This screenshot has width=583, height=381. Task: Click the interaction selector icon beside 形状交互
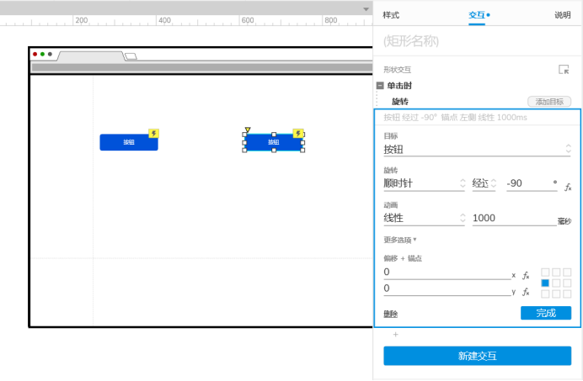point(564,70)
